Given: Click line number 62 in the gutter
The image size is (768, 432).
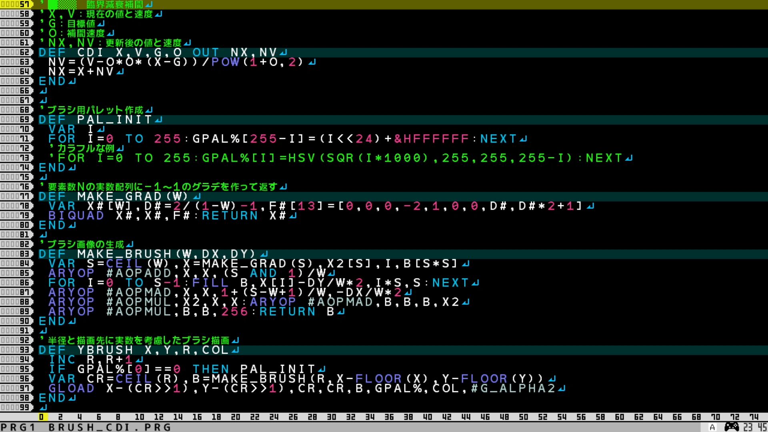Looking at the screenshot, I should 16,52.
